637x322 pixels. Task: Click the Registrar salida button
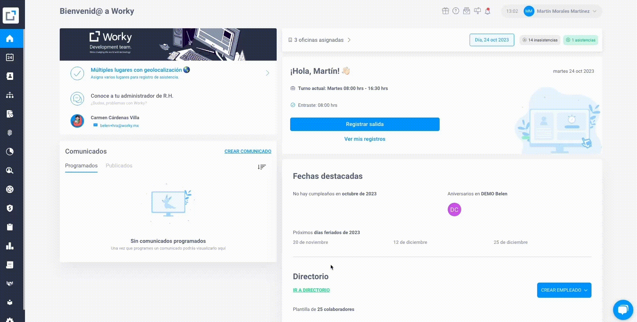(x=365, y=124)
